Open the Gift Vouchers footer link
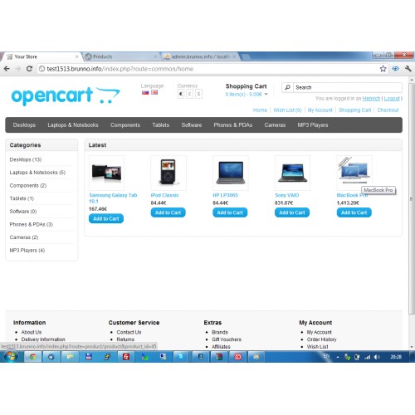This screenshot has height=415, width=415. click(227, 339)
